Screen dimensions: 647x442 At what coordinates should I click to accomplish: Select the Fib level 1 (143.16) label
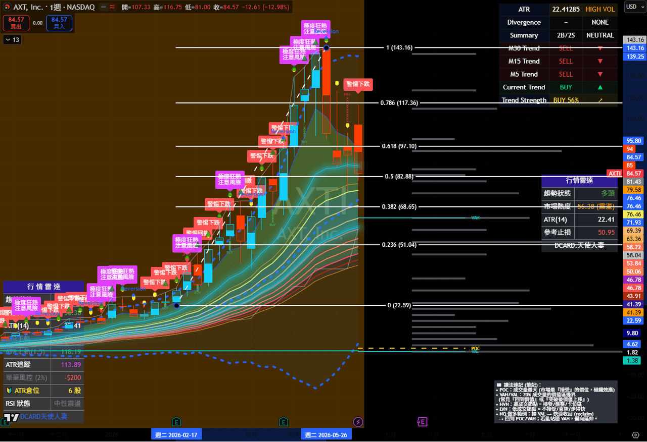tap(399, 48)
